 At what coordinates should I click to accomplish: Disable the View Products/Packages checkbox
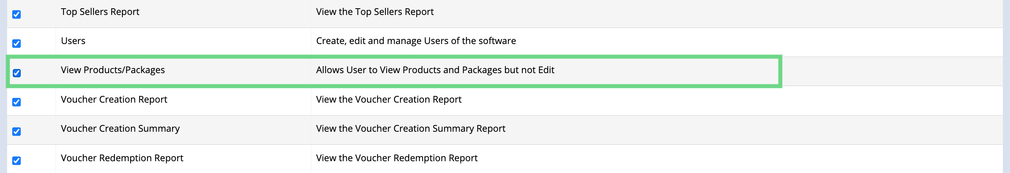tap(17, 73)
